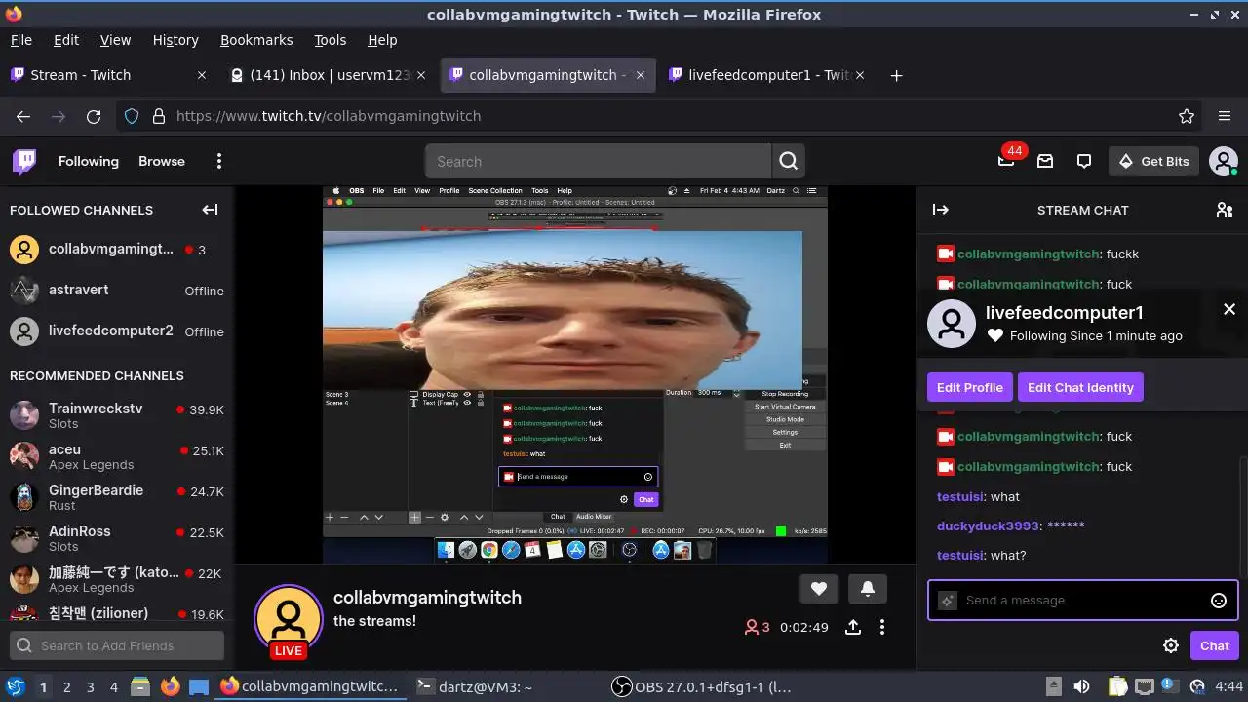Open the GingerBeardie recommended channel
The image size is (1248, 702).
(x=117, y=497)
